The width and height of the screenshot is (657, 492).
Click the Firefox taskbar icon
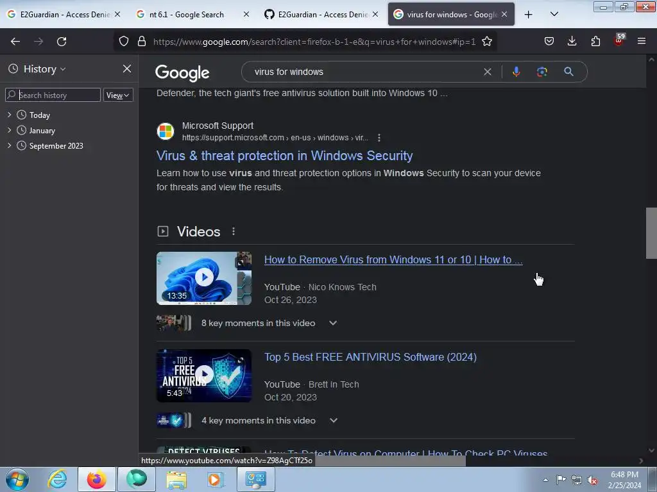click(97, 479)
